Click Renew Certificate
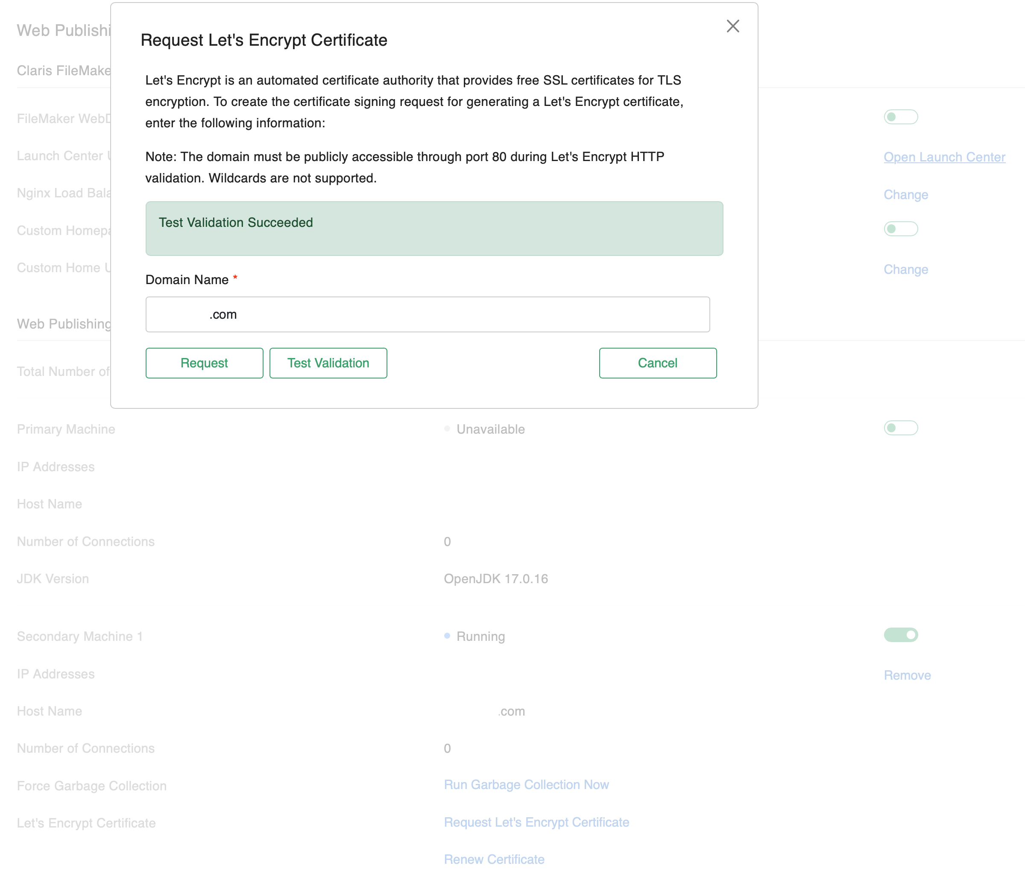1025x889 pixels. click(x=494, y=859)
